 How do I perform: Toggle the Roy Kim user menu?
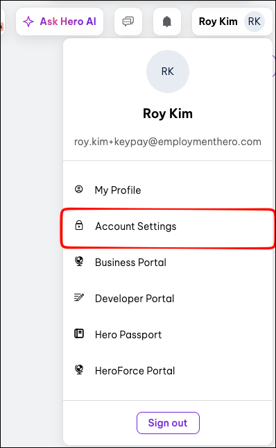[232, 22]
